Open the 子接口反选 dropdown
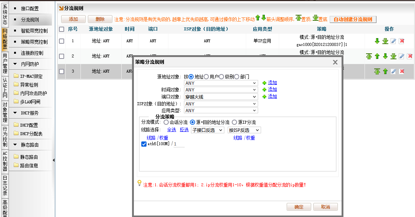415x217 pixels. pyautogui.click(x=208, y=130)
